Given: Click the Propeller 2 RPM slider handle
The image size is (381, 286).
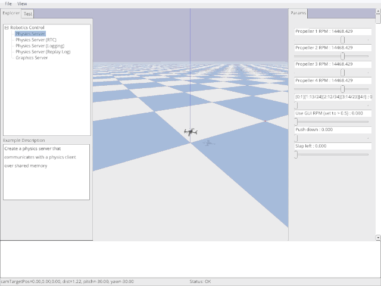Looking at the screenshot, I should tap(342, 56).
